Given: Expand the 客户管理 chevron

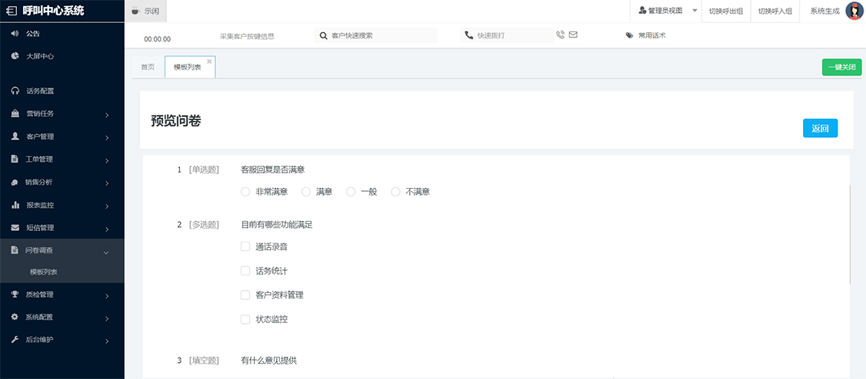Looking at the screenshot, I should click(x=107, y=138).
